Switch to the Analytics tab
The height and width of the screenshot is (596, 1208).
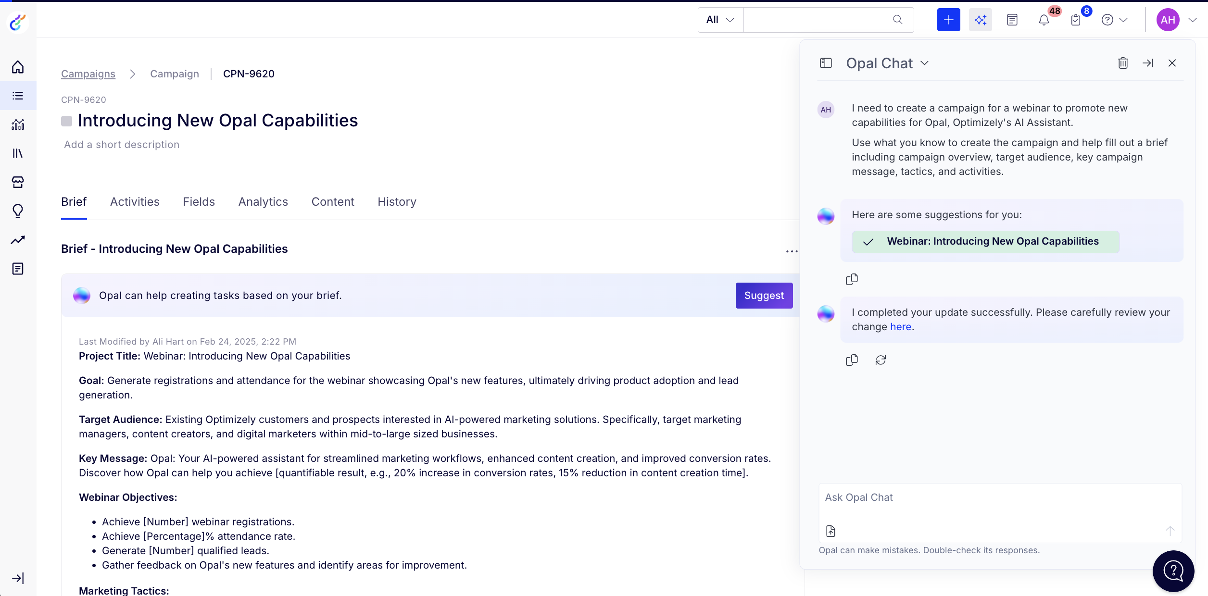coord(263,202)
